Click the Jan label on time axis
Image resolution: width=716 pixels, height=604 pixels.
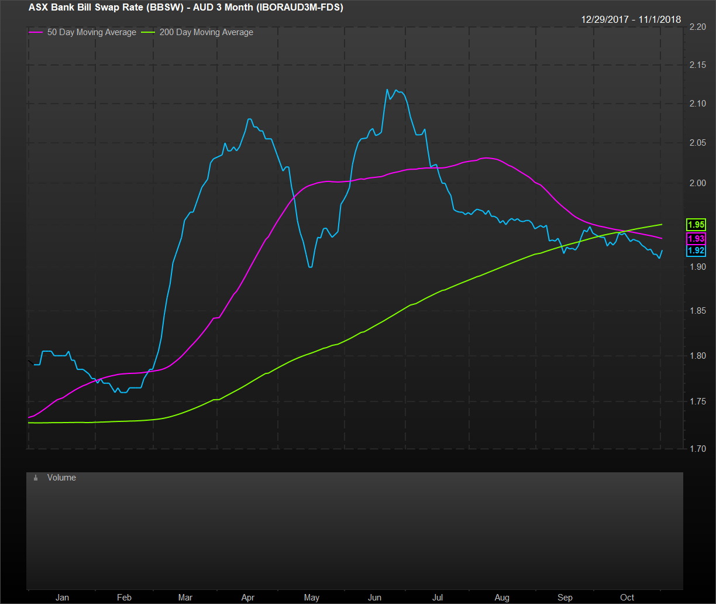tap(62, 598)
